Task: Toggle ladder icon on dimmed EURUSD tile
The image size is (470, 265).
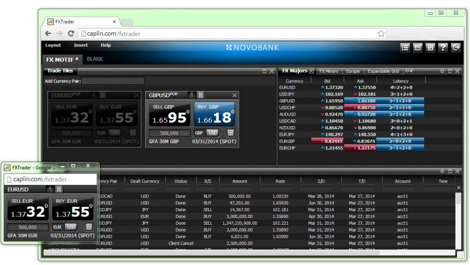Action: pos(103,95)
